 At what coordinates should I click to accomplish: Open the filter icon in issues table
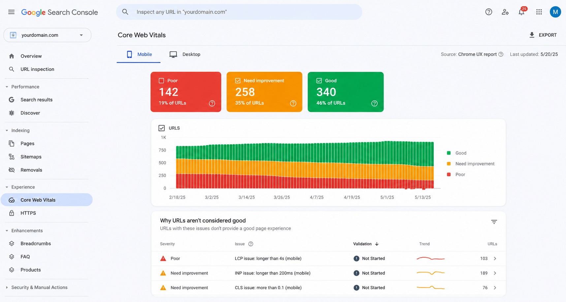494,222
